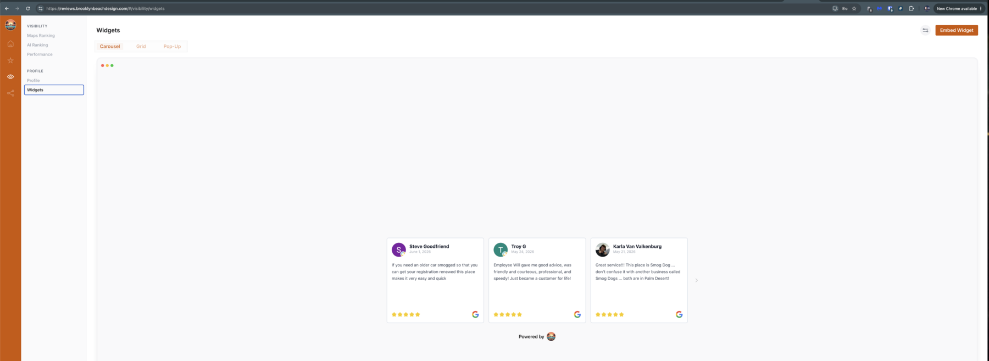The width and height of the screenshot is (989, 361).
Task: Click the green dot in preview window
Action: [112, 65]
